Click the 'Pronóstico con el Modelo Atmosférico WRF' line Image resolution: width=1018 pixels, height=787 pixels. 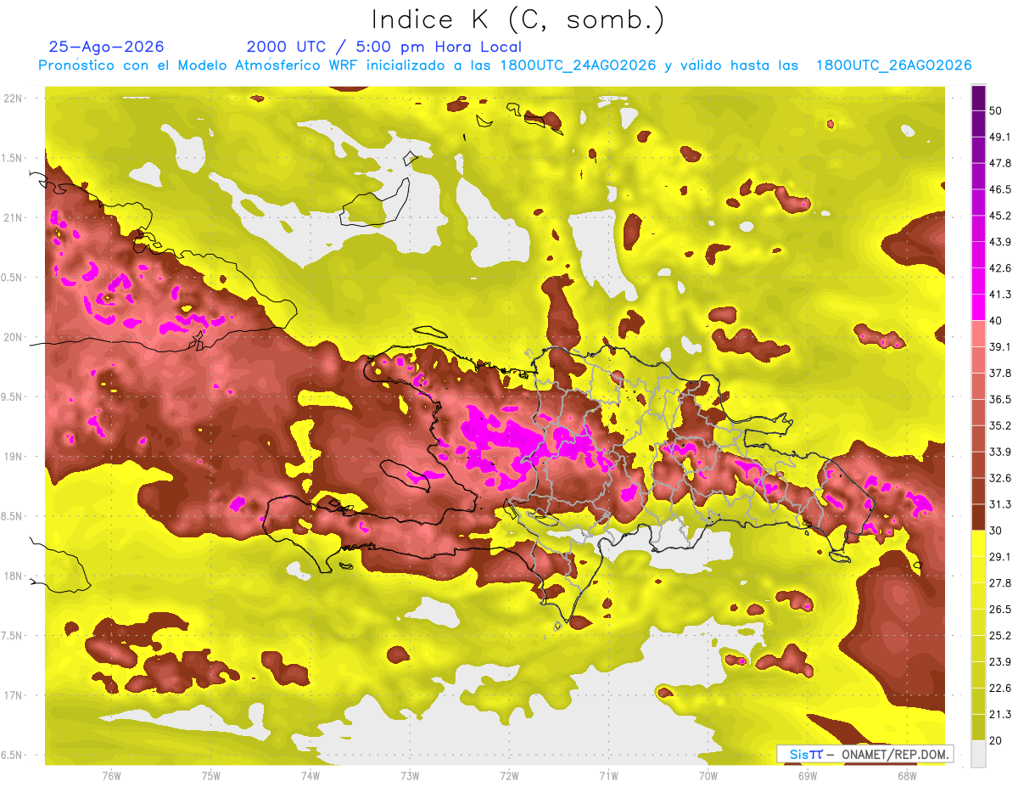click(x=505, y=65)
